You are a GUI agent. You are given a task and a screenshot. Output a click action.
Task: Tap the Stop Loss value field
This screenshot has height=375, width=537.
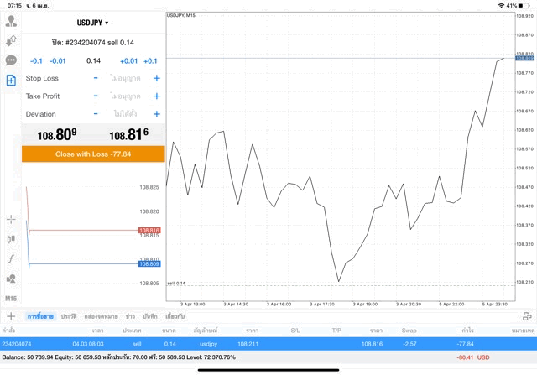point(125,78)
